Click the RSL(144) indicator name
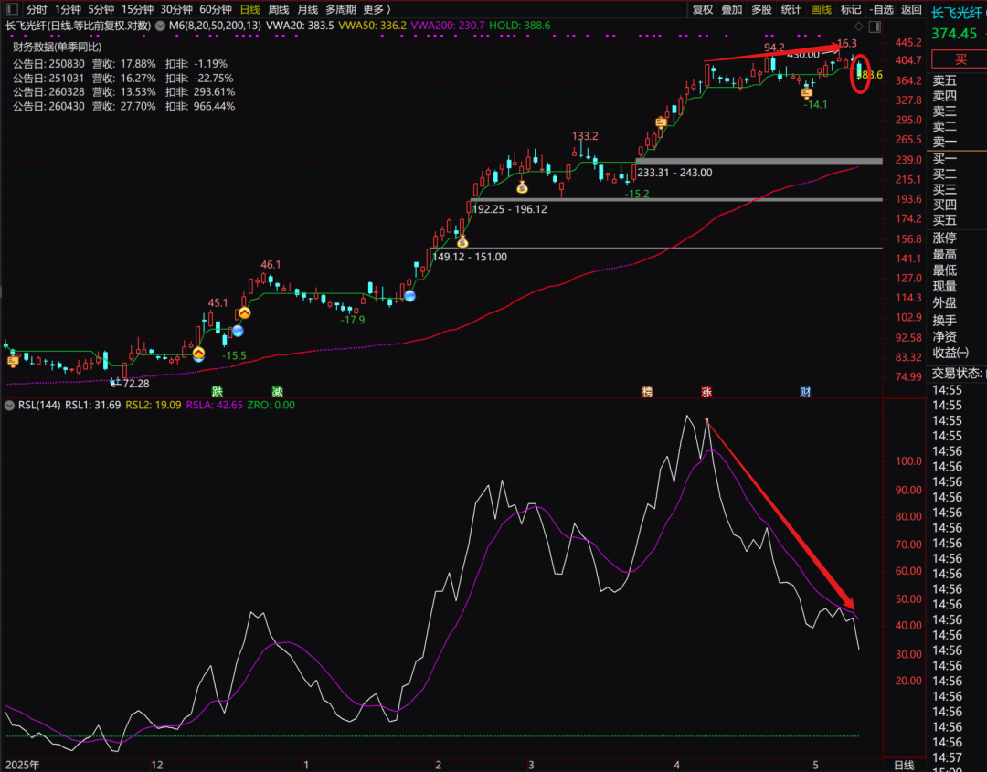Image resolution: width=987 pixels, height=772 pixels. point(39,406)
